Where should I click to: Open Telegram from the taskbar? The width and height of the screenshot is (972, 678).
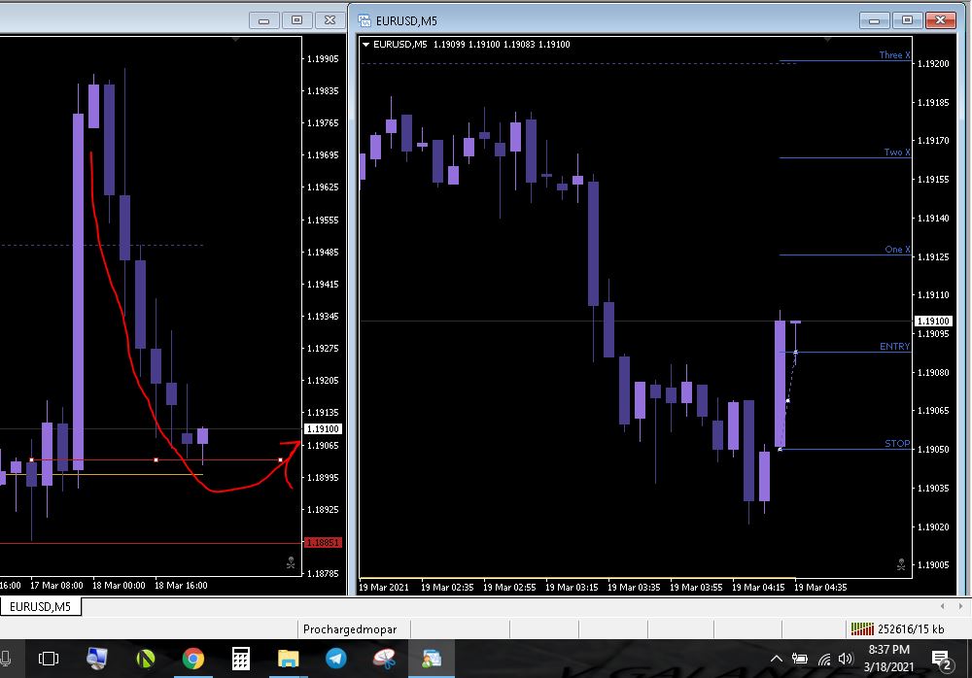336,659
